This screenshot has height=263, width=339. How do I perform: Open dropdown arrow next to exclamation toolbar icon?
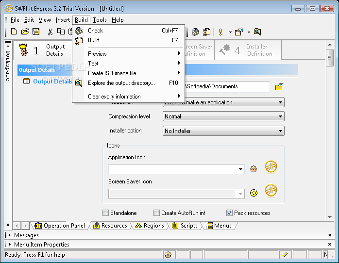click(x=230, y=32)
